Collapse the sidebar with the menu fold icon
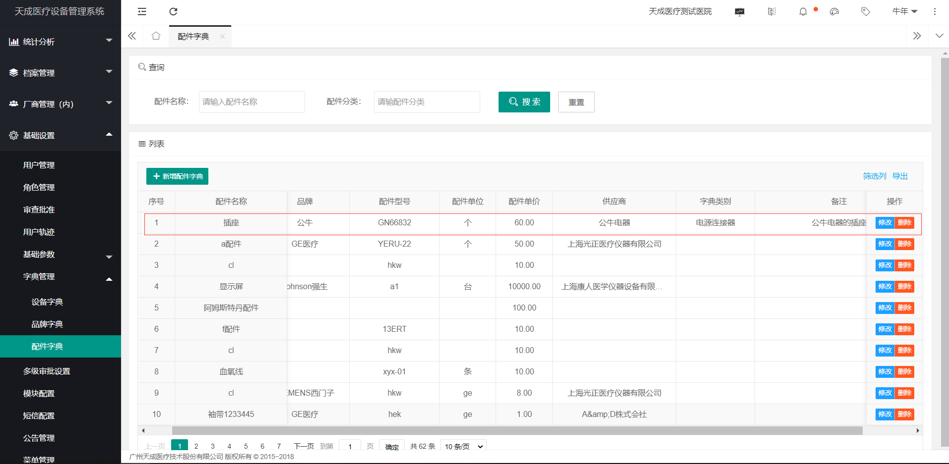The height and width of the screenshot is (464, 949). [x=142, y=11]
